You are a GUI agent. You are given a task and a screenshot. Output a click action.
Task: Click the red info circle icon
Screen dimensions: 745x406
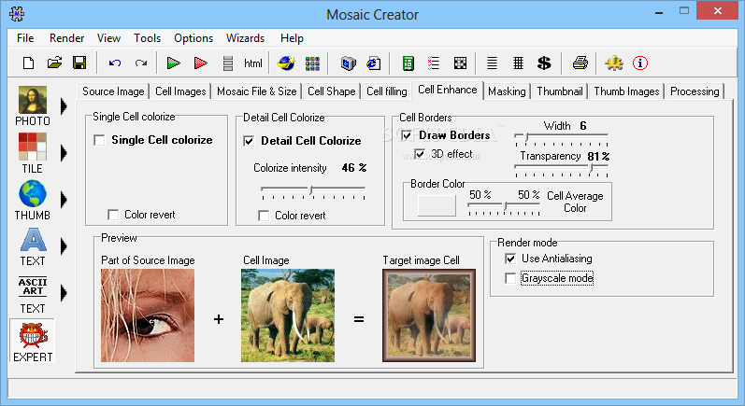(640, 63)
